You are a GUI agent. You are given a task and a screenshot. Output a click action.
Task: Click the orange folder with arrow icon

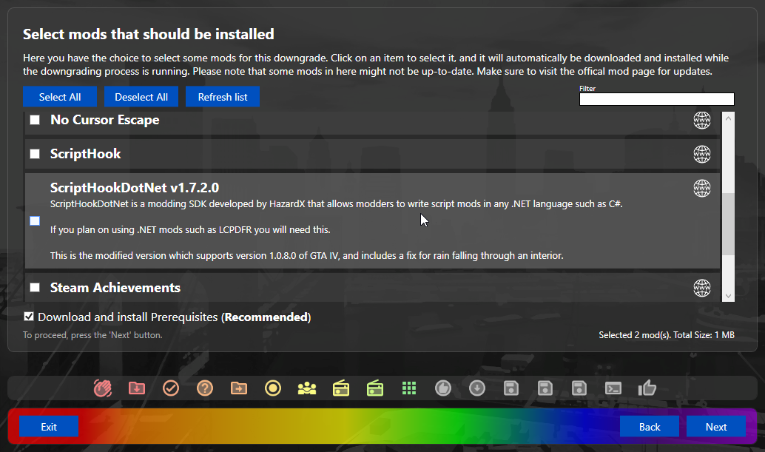[x=238, y=388]
